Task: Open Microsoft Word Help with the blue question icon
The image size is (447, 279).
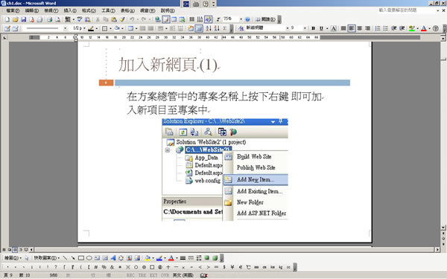Action: click(x=248, y=19)
